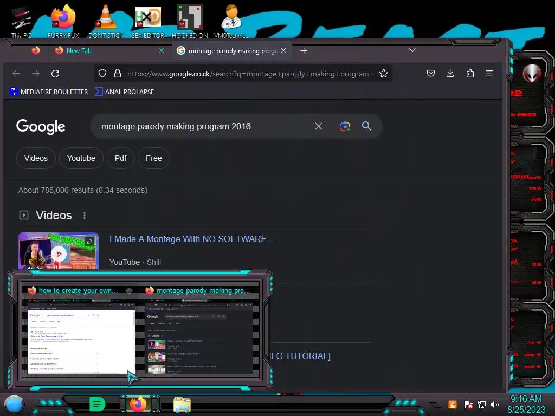Viewport: 555px width, 416px height.
Task: Open the MEDIAFIRE ROULETTER bookmark
Action: coord(49,92)
